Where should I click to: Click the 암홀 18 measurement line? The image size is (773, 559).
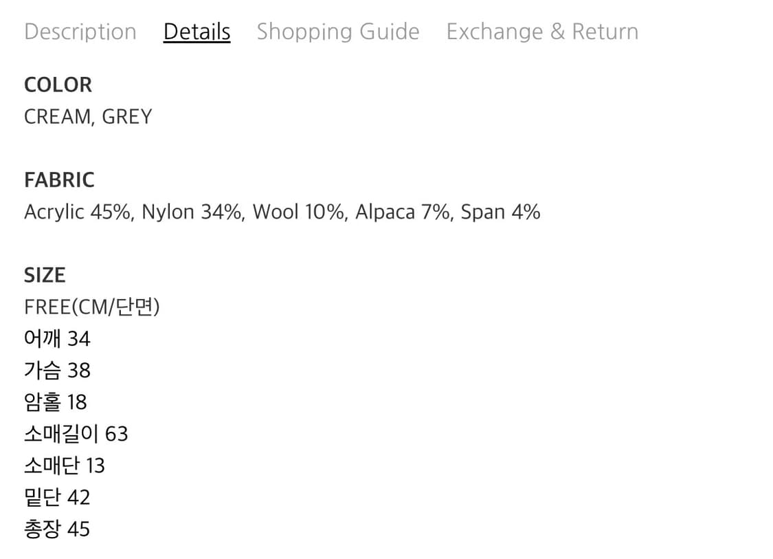click(x=56, y=402)
